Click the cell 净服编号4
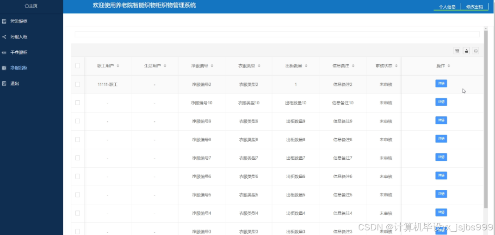 pyautogui.click(x=201, y=213)
